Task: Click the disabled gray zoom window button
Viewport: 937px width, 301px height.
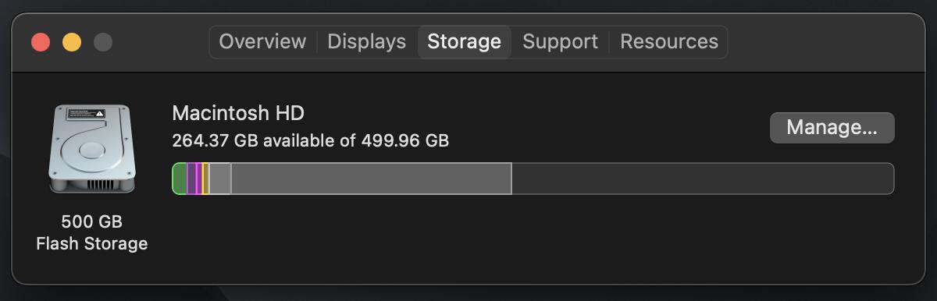Action: click(103, 42)
